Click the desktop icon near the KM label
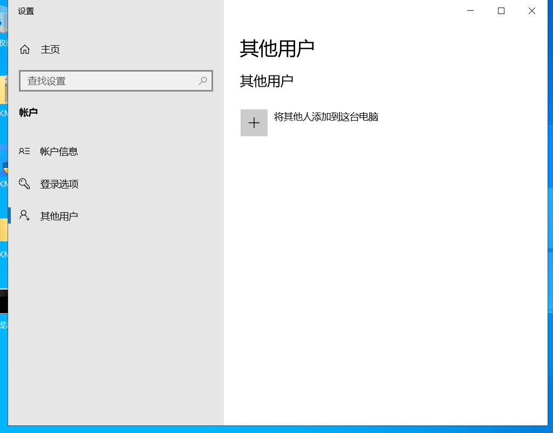The image size is (553, 433). (x=4, y=229)
